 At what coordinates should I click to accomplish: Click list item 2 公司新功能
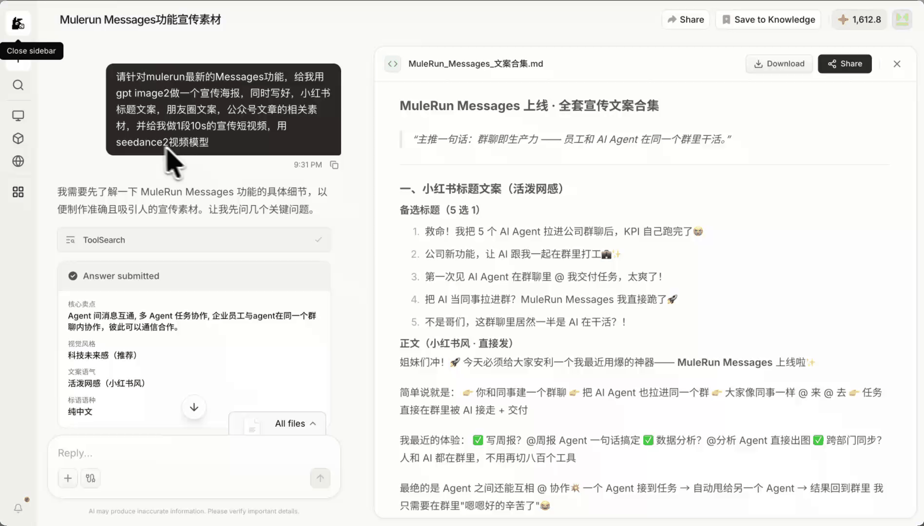coord(523,254)
